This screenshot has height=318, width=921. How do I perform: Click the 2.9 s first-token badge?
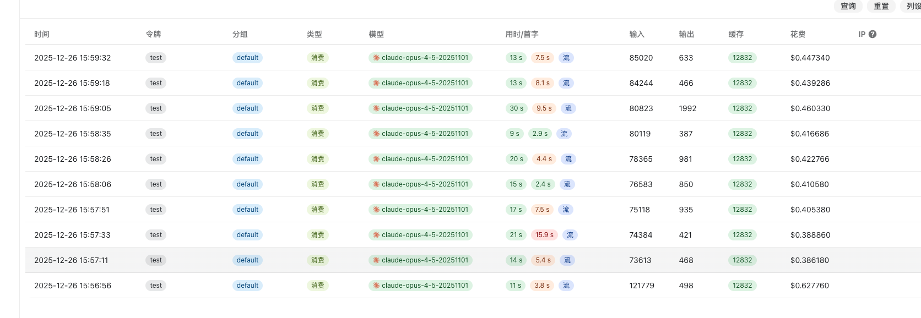[x=540, y=134]
